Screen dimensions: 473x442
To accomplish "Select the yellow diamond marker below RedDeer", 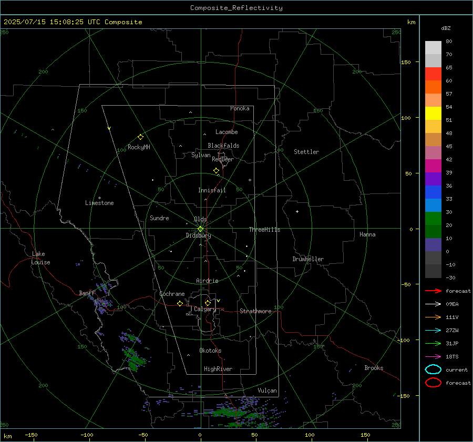I will pos(216,171).
